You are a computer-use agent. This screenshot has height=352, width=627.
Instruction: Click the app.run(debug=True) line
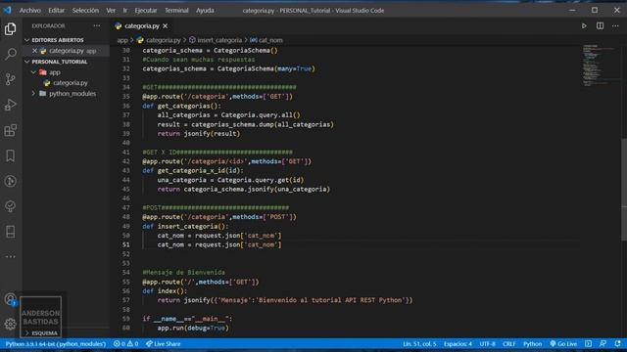(193, 329)
